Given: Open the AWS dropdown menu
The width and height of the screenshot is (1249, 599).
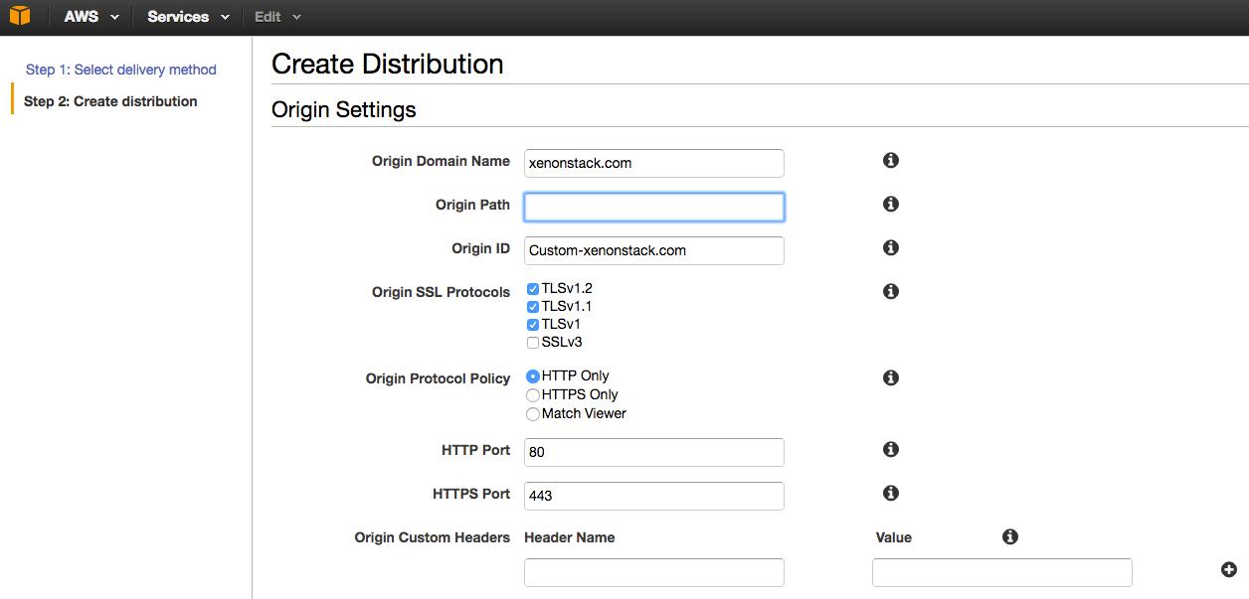Looking at the screenshot, I should pos(89,16).
